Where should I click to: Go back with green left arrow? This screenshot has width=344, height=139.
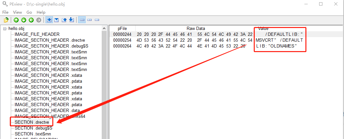click(x=31, y=20)
